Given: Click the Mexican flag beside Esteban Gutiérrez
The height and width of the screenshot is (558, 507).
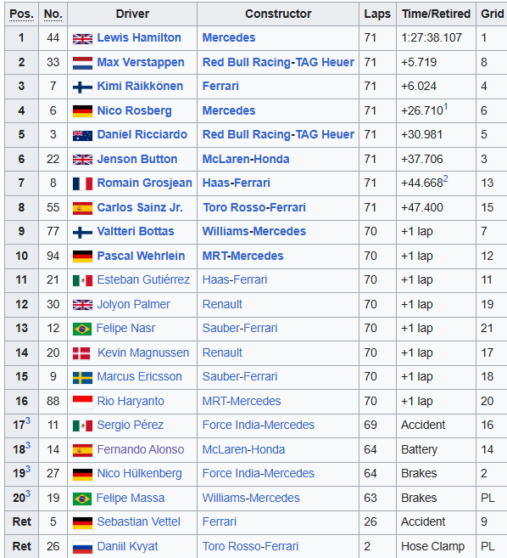Looking at the screenshot, I should tap(82, 281).
